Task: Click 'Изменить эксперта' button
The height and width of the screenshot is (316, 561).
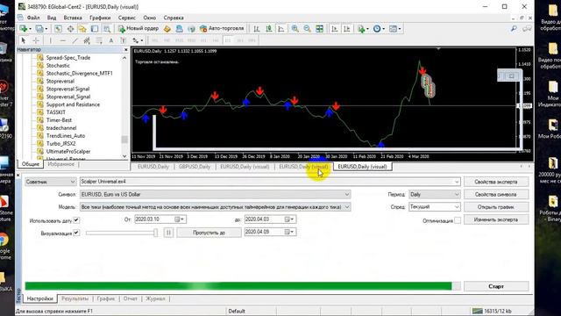Action: click(496, 219)
